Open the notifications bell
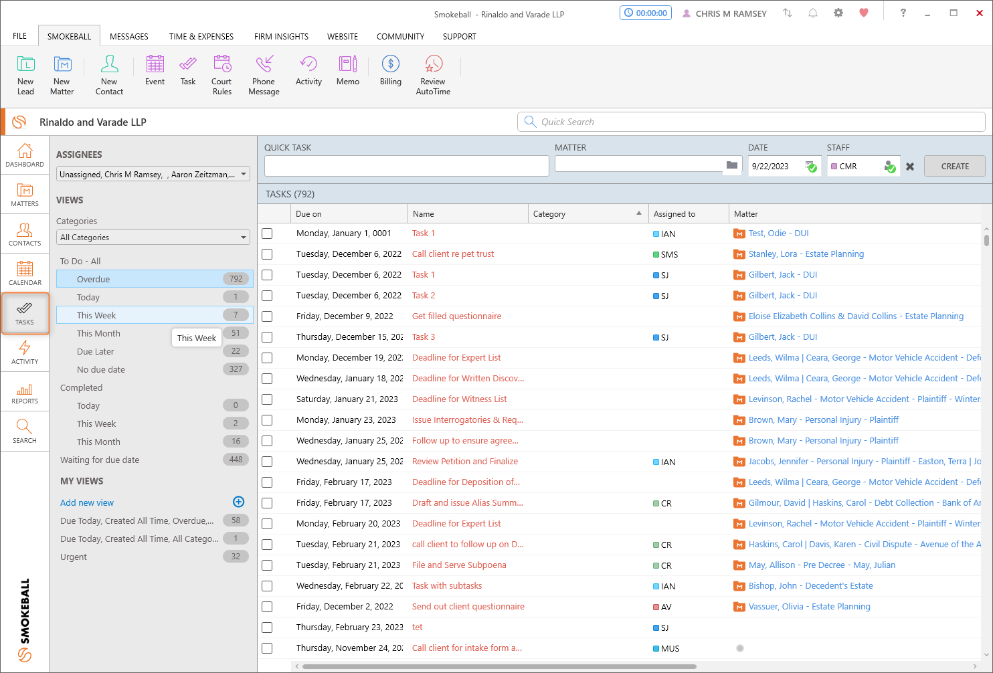This screenshot has height=673, width=993. pyautogui.click(x=813, y=13)
